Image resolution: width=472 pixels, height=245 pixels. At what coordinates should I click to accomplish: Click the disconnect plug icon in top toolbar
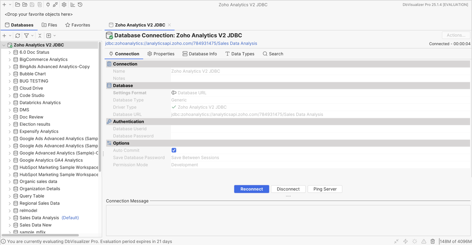click(x=55, y=5)
